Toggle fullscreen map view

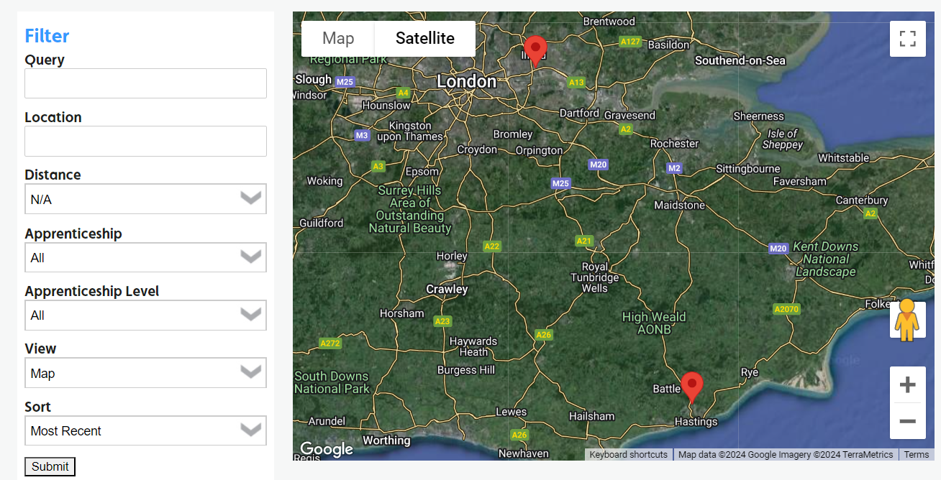(x=908, y=39)
